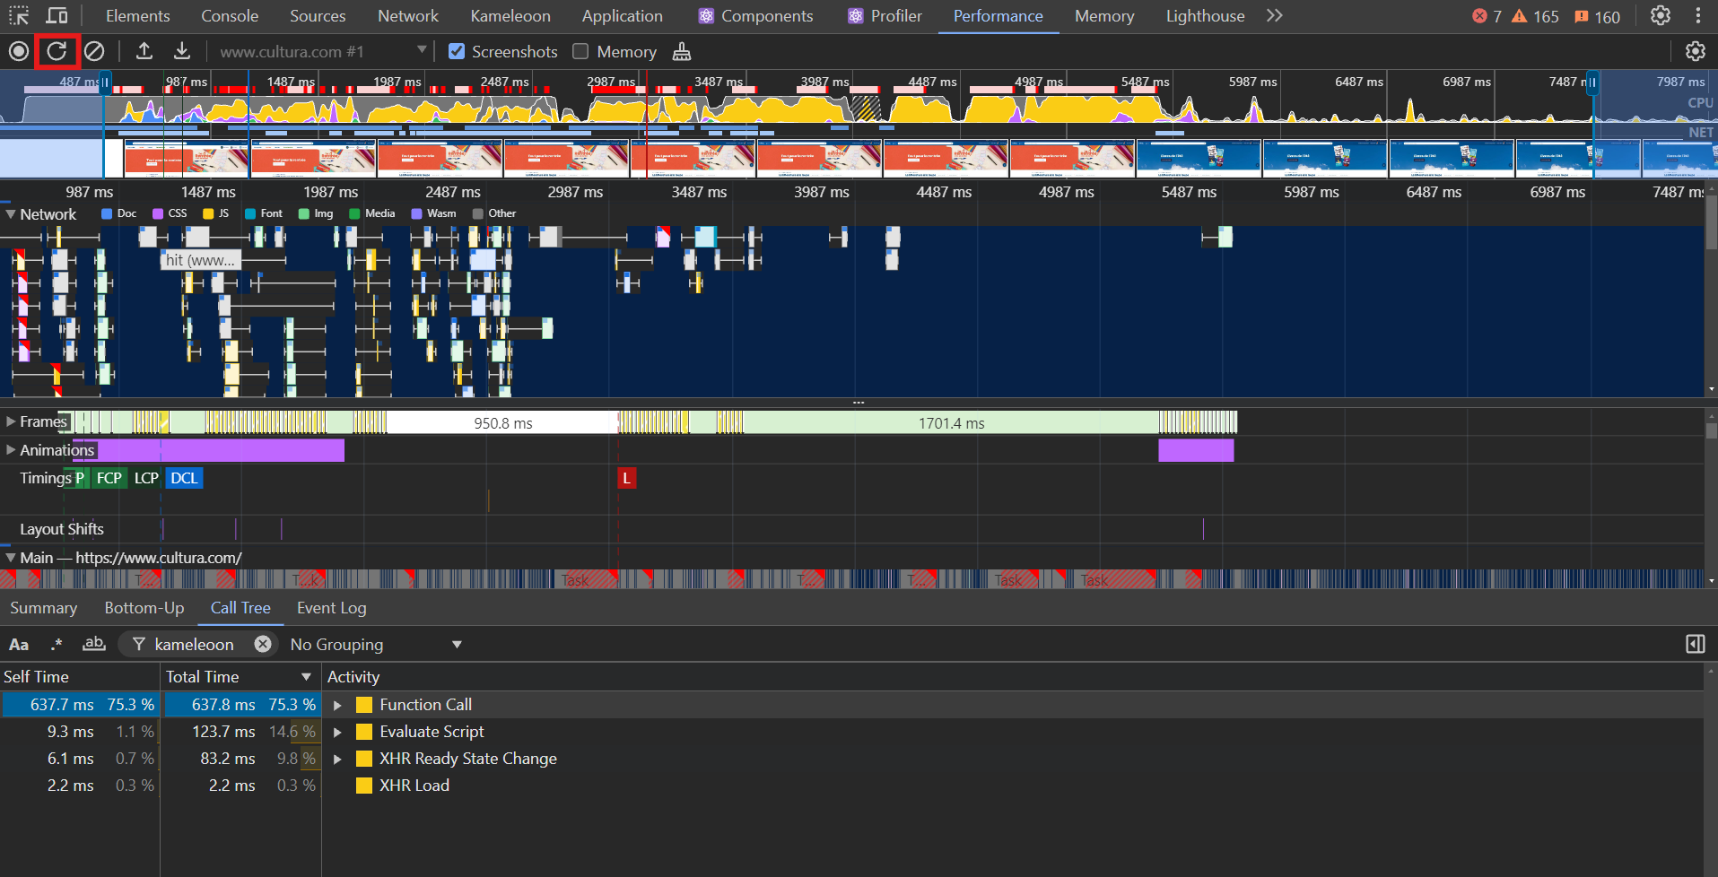Toggle the device toolbar icon
Screen dimensions: 1718x877
57,15
